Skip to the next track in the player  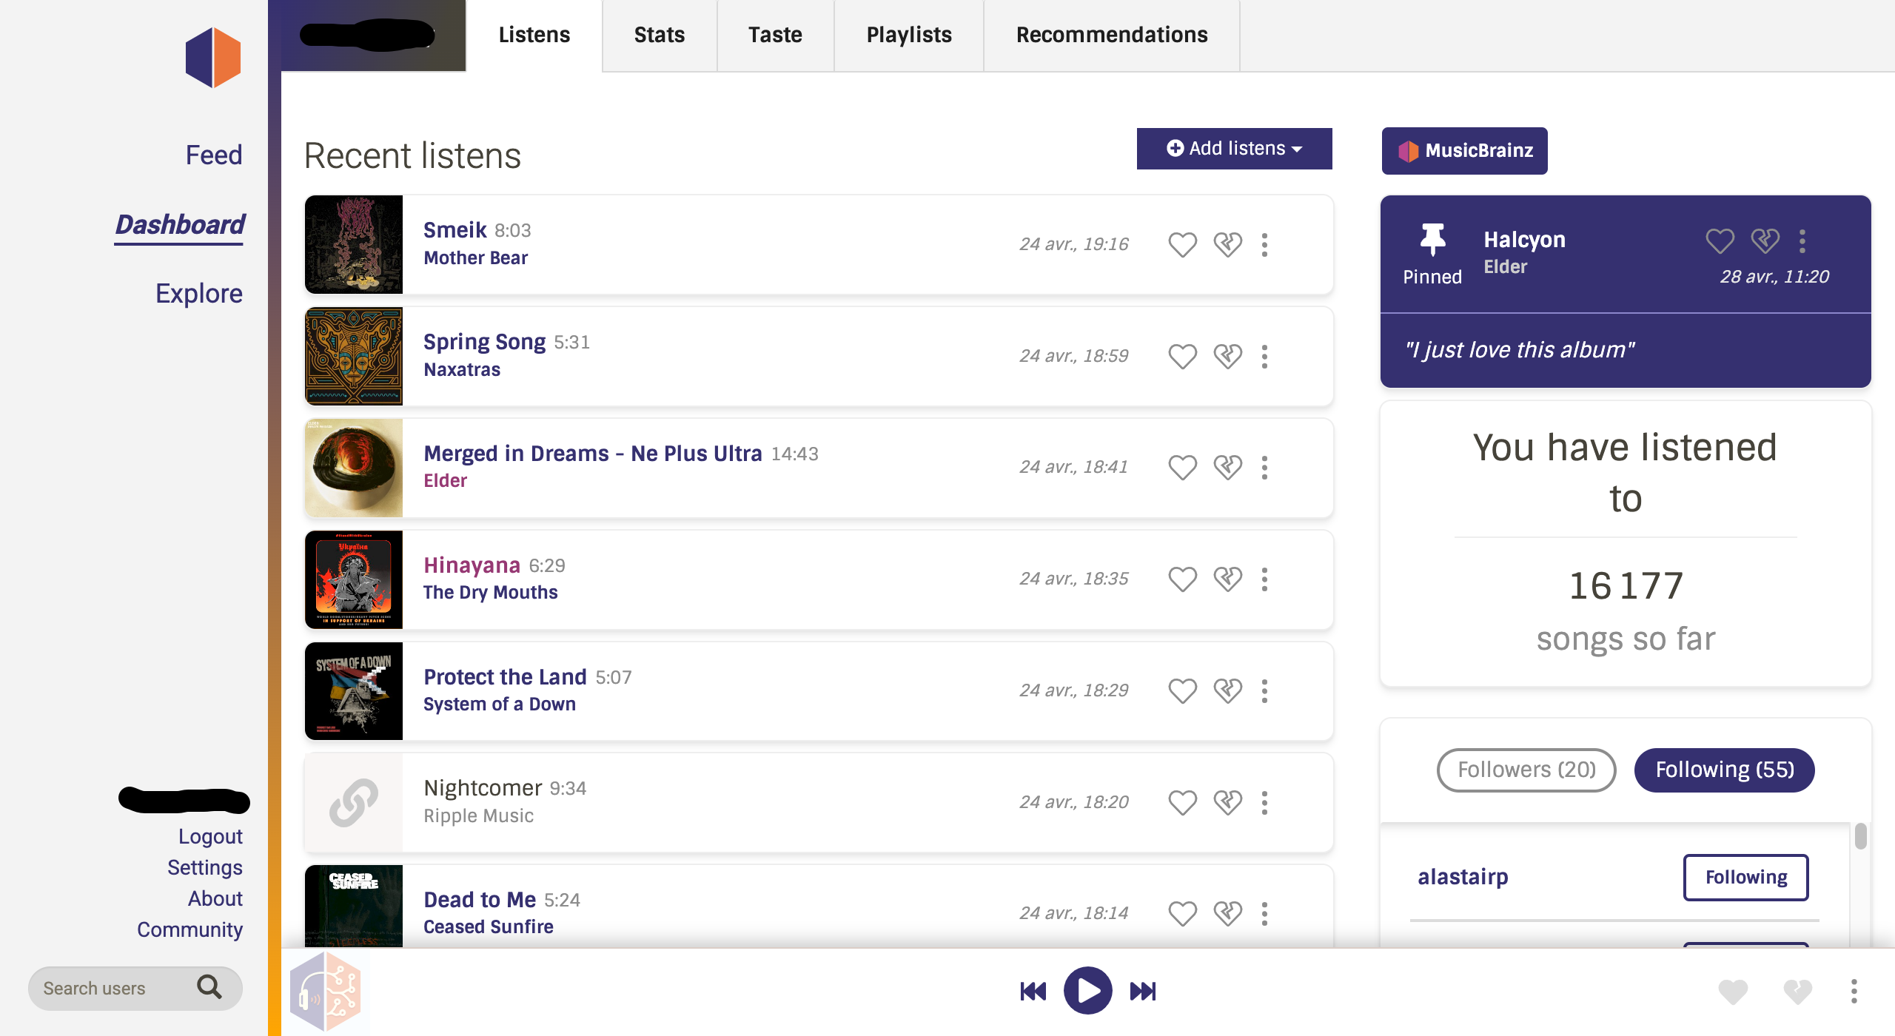click(x=1142, y=991)
